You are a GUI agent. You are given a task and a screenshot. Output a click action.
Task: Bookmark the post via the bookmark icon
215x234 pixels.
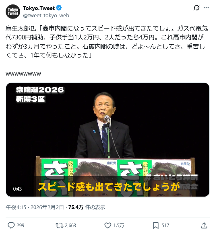[x=156, y=225]
